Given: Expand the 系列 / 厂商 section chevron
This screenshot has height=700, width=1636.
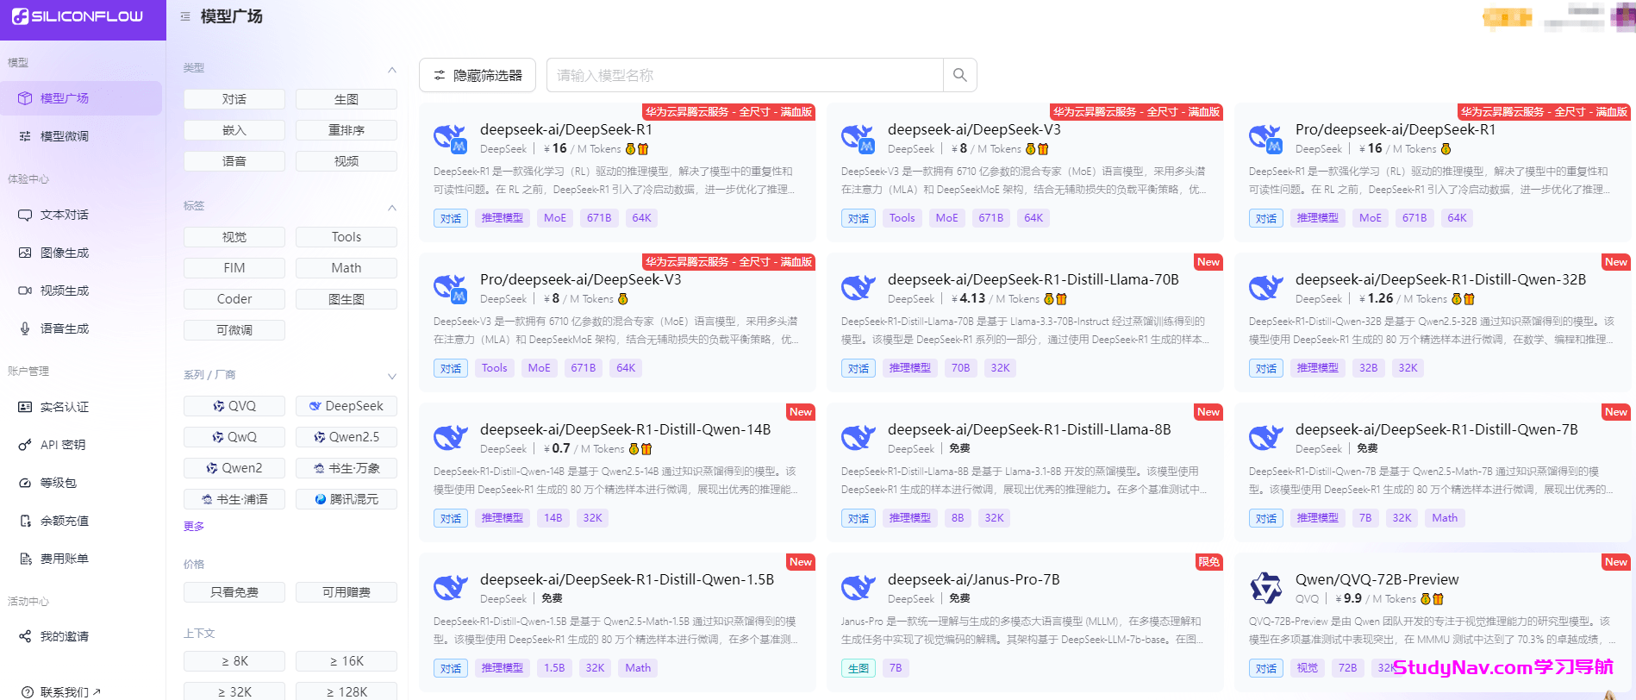Looking at the screenshot, I should pyautogui.click(x=392, y=377).
